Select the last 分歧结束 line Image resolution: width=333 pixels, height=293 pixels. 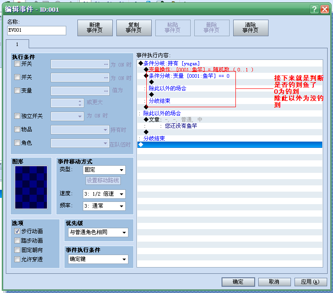(230, 138)
